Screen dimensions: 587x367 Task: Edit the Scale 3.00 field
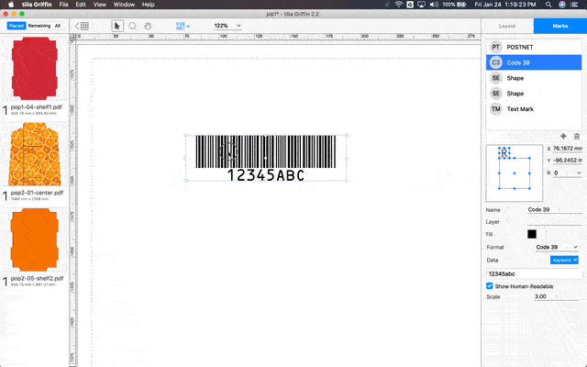click(557, 296)
